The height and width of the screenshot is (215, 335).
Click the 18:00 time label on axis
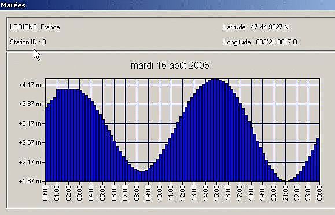tap(251, 193)
